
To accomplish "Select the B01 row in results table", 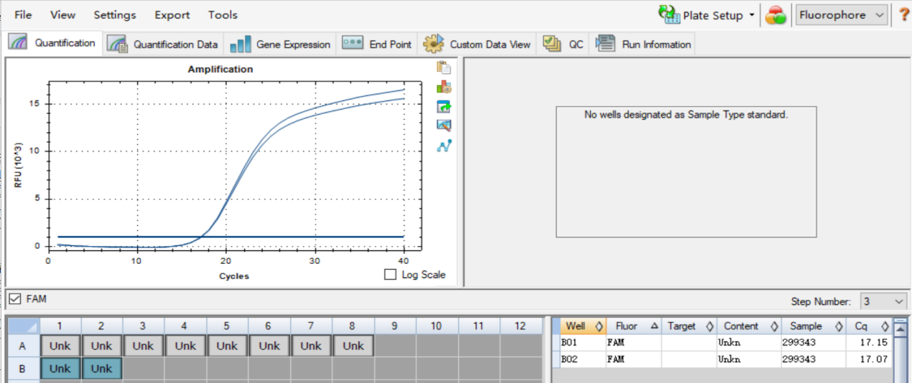I will point(722,343).
